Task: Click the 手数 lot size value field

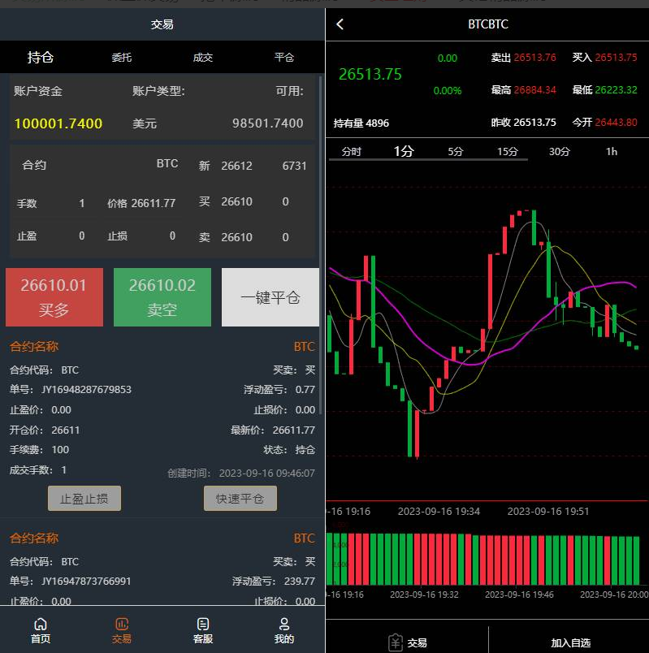Action: pyautogui.click(x=82, y=203)
